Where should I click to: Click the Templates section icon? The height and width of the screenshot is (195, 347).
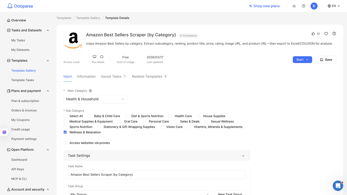9,61
